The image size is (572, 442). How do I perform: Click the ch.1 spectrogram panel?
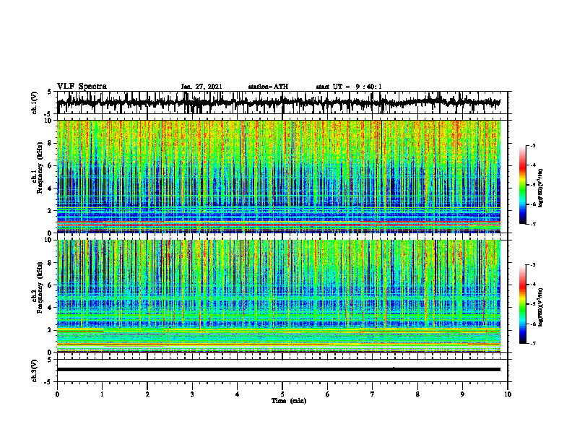pyautogui.click(x=278, y=176)
